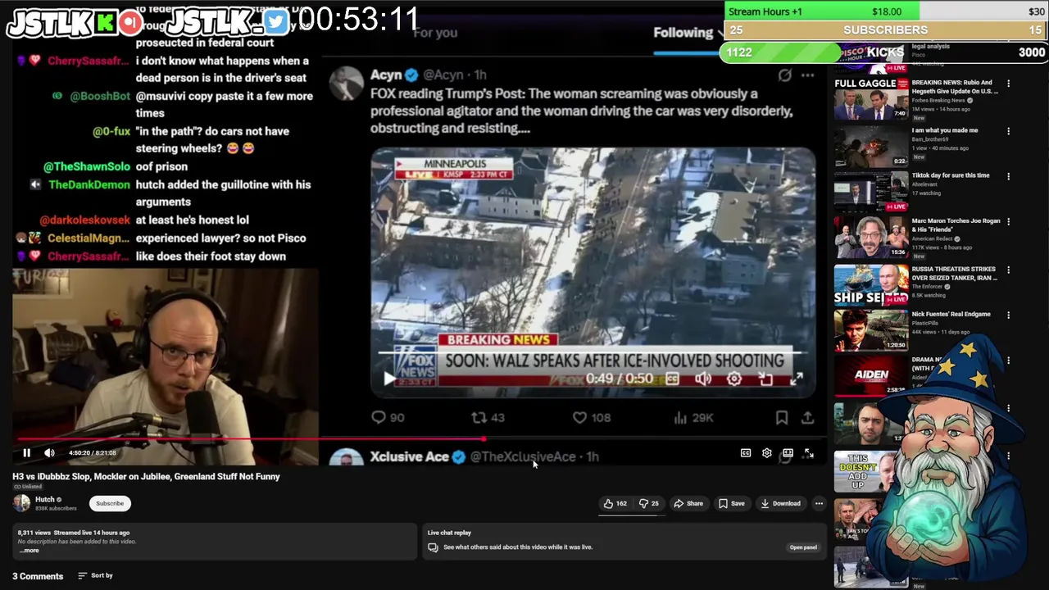Share the YouTube video

tap(688, 503)
